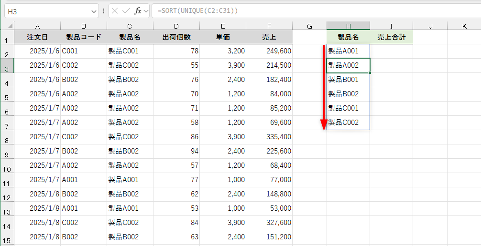The width and height of the screenshot is (481, 246).
Task: Click the 出荷個数 header cell
Action: point(176,37)
